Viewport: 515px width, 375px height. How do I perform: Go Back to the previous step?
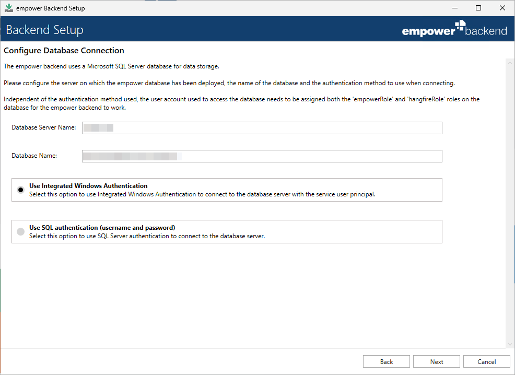click(387, 361)
